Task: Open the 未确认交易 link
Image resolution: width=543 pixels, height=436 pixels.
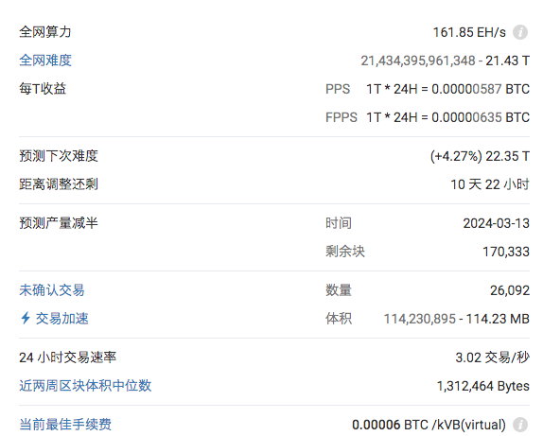Action: [52, 290]
